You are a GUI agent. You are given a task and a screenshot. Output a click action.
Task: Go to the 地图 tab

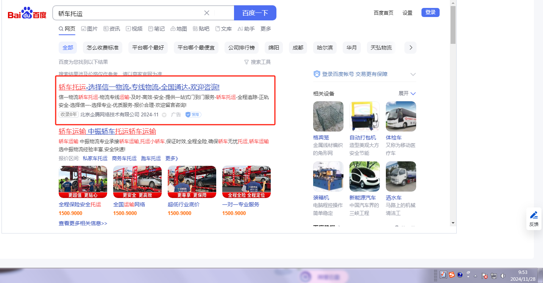pos(179,29)
